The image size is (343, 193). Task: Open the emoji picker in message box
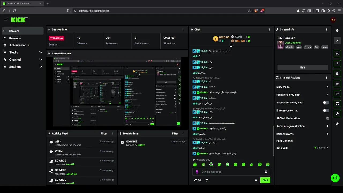pyautogui.click(x=266, y=172)
